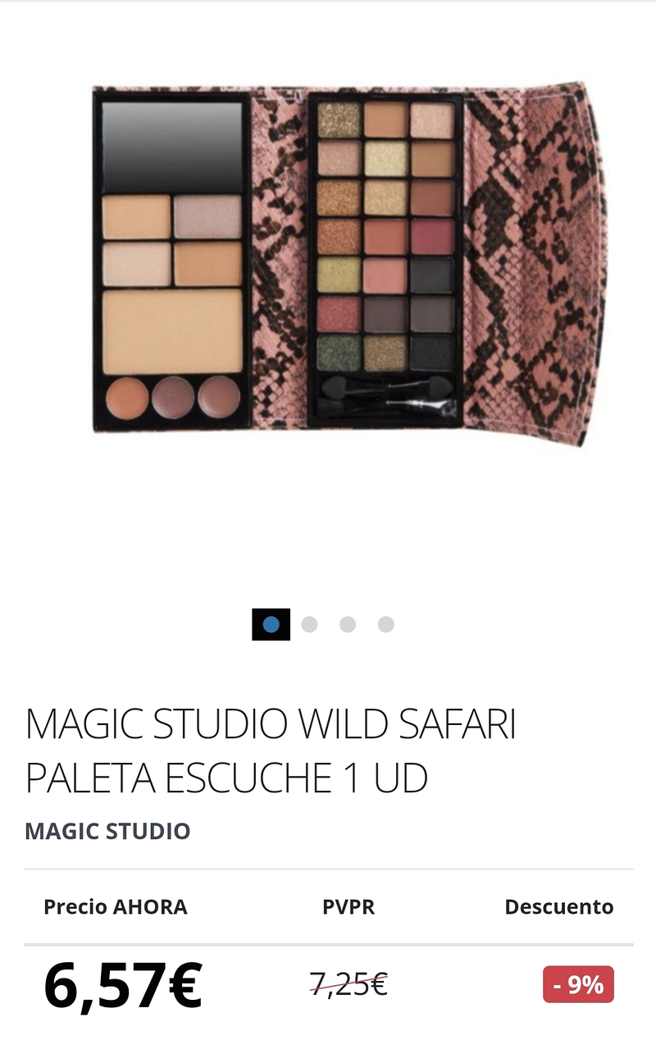Click the mirror in the palette image

click(172, 147)
